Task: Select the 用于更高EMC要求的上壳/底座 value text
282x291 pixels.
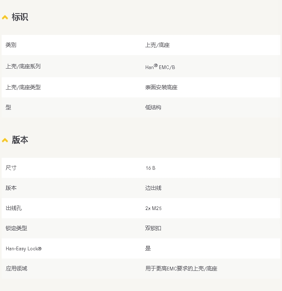Action: [181, 268]
